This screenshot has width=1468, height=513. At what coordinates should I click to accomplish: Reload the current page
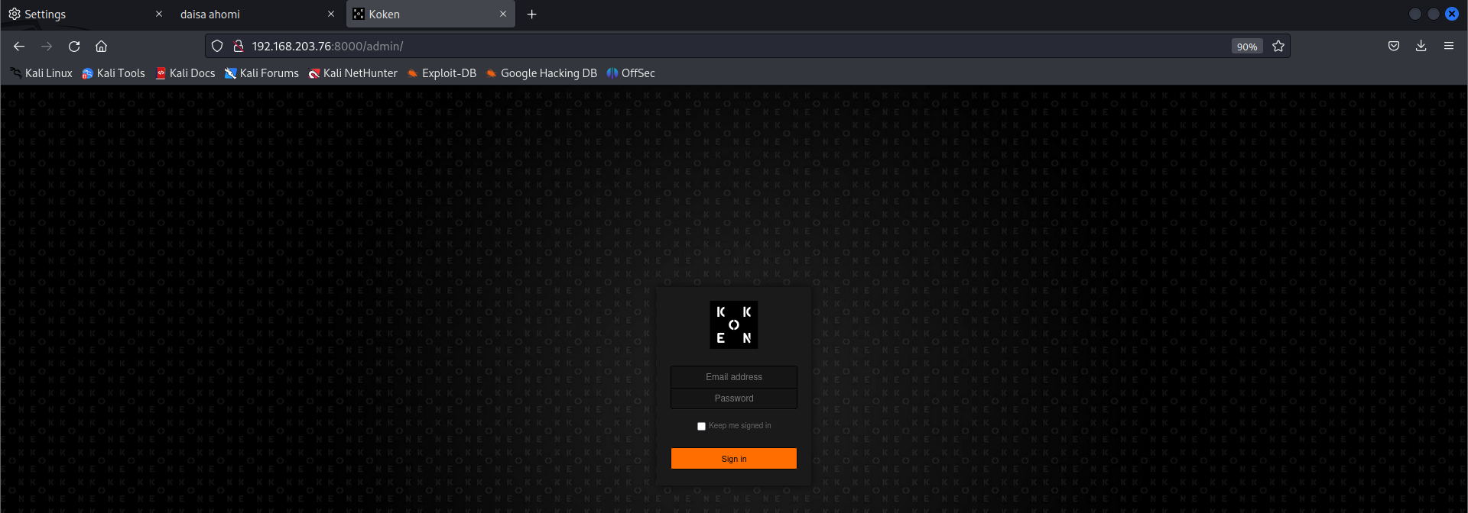[x=74, y=47]
